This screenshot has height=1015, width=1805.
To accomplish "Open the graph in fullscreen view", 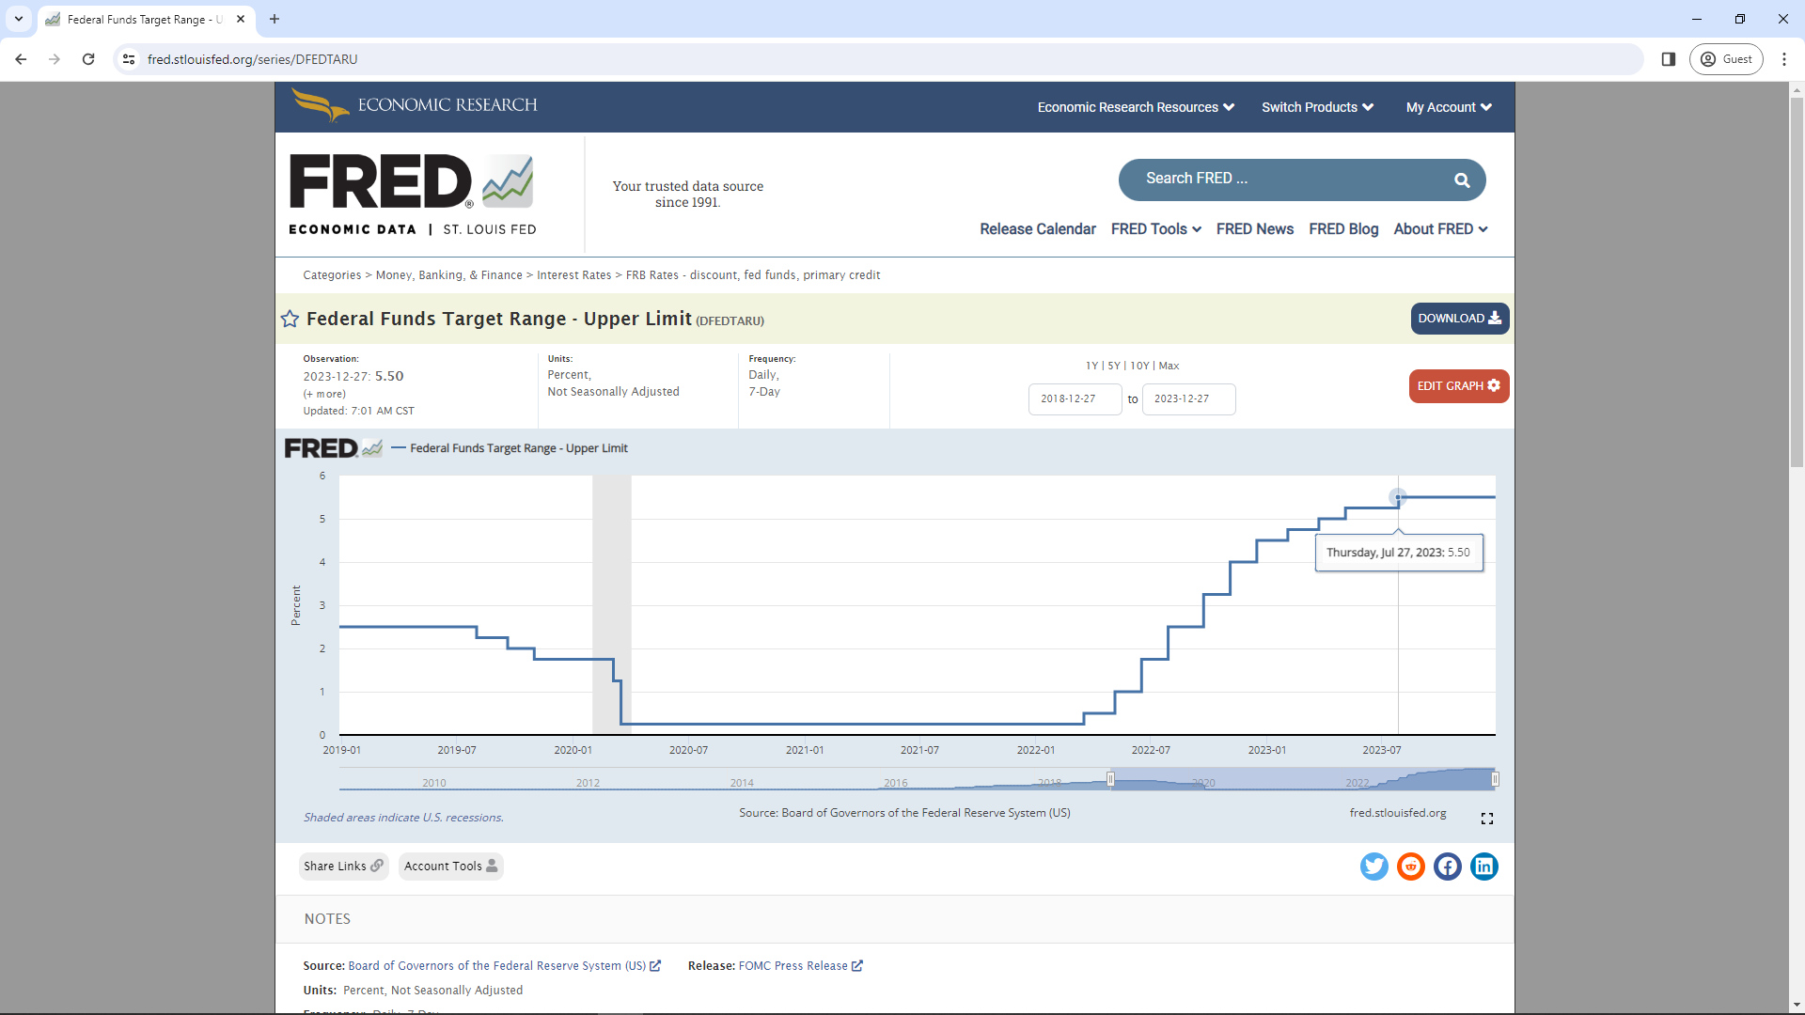I will (1487, 819).
